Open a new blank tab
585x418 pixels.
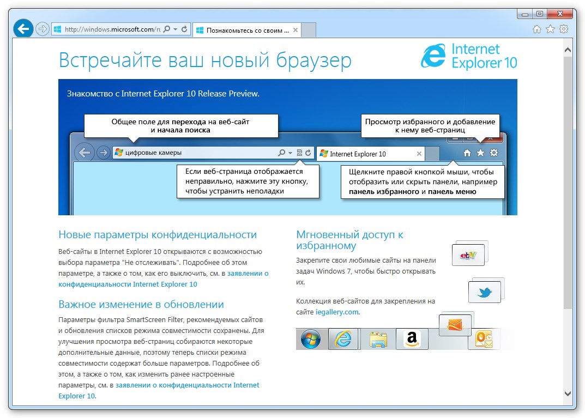click(309, 30)
